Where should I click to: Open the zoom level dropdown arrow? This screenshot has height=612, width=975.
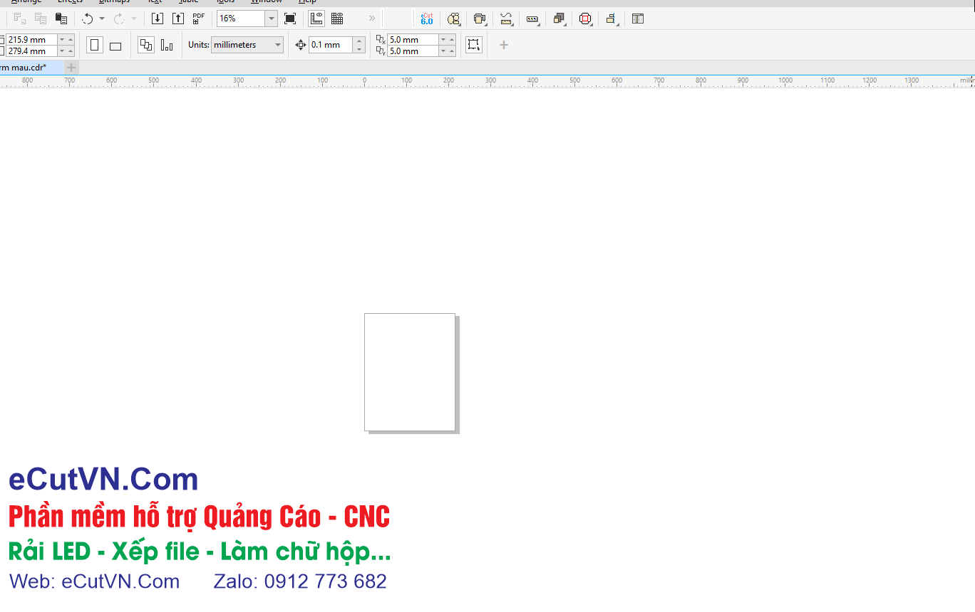click(272, 19)
